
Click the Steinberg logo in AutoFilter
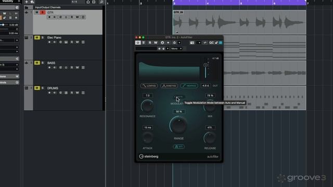(149, 156)
